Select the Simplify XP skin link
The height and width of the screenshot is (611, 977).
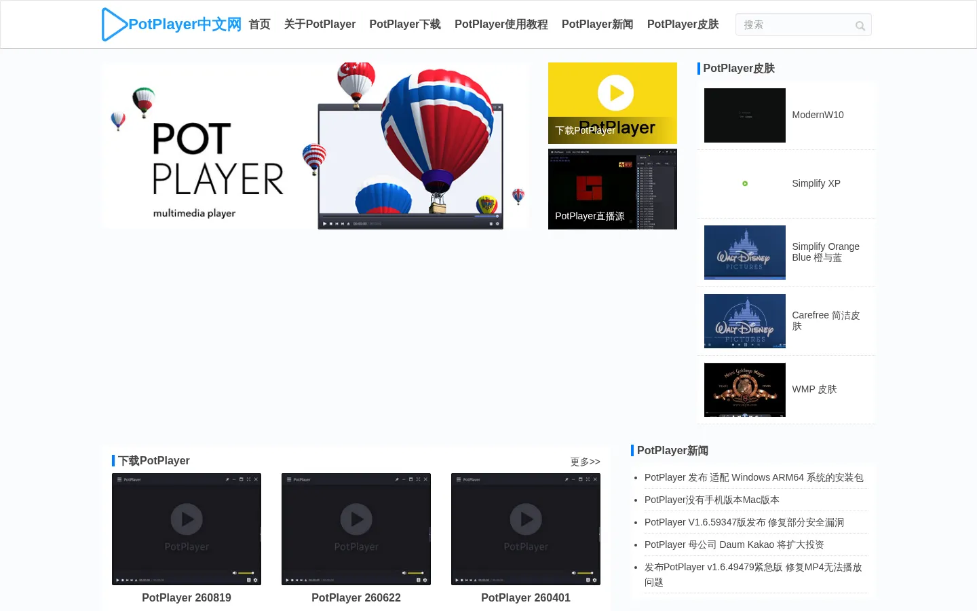point(816,183)
